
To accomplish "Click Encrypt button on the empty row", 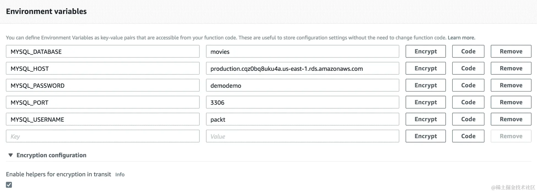I will [425, 136].
